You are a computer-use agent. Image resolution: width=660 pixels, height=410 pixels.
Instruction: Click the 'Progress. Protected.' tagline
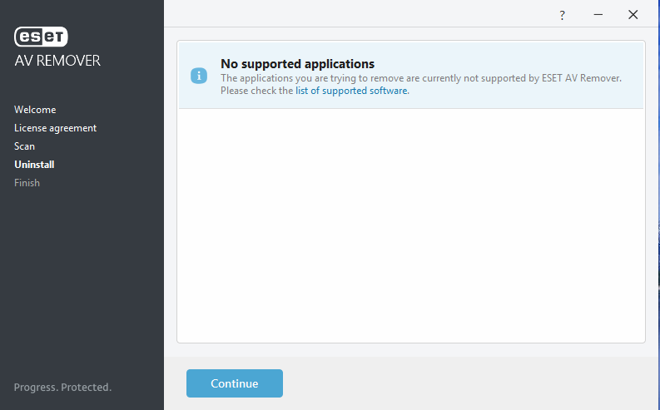click(62, 388)
